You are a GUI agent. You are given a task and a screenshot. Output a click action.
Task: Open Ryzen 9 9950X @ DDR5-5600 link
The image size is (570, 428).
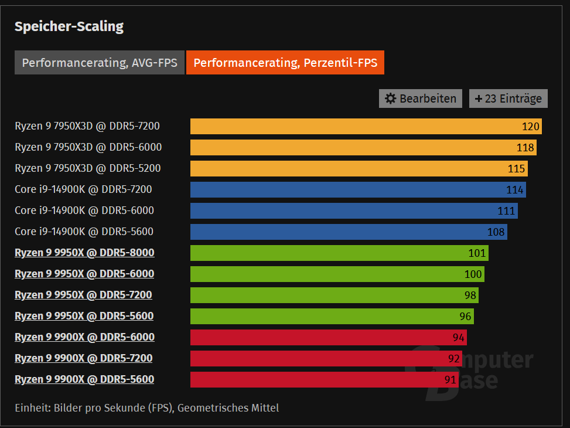click(x=84, y=316)
